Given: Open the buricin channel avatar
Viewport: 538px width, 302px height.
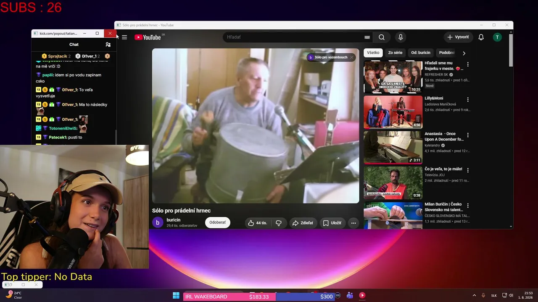Looking at the screenshot, I should (x=158, y=223).
